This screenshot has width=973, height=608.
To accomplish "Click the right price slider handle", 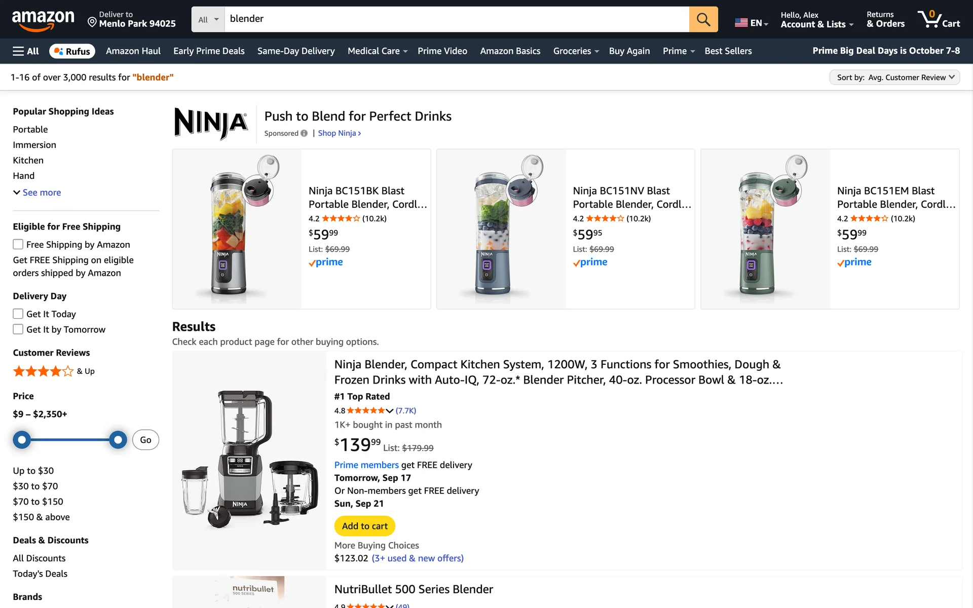I will tap(118, 440).
